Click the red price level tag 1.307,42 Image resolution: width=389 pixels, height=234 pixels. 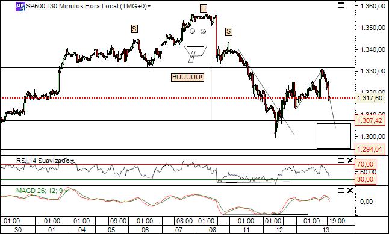[x=370, y=120]
